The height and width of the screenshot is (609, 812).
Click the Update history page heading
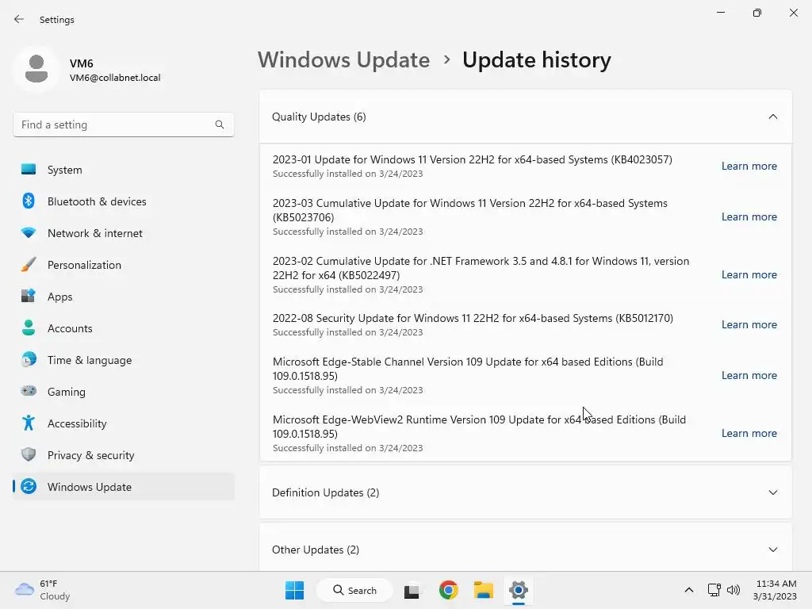tap(537, 60)
